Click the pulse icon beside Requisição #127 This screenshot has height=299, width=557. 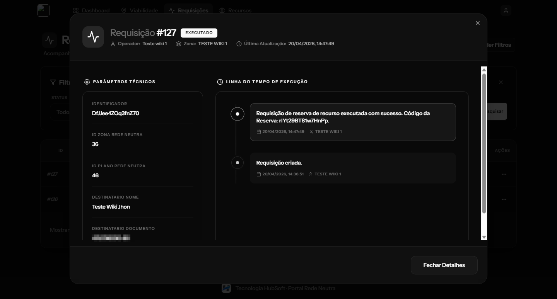93,37
